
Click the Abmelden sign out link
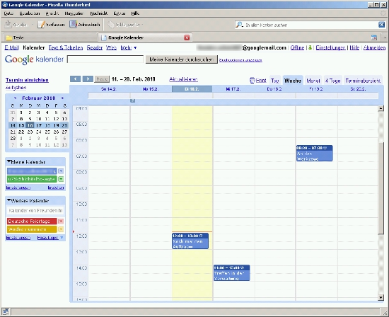point(374,47)
